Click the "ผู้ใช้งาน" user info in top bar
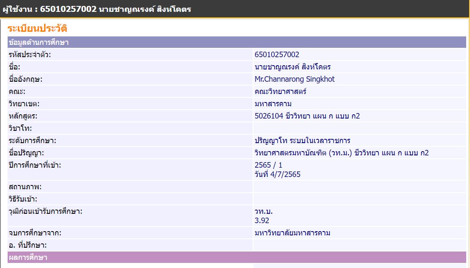The image size is (470, 268). click(97, 9)
